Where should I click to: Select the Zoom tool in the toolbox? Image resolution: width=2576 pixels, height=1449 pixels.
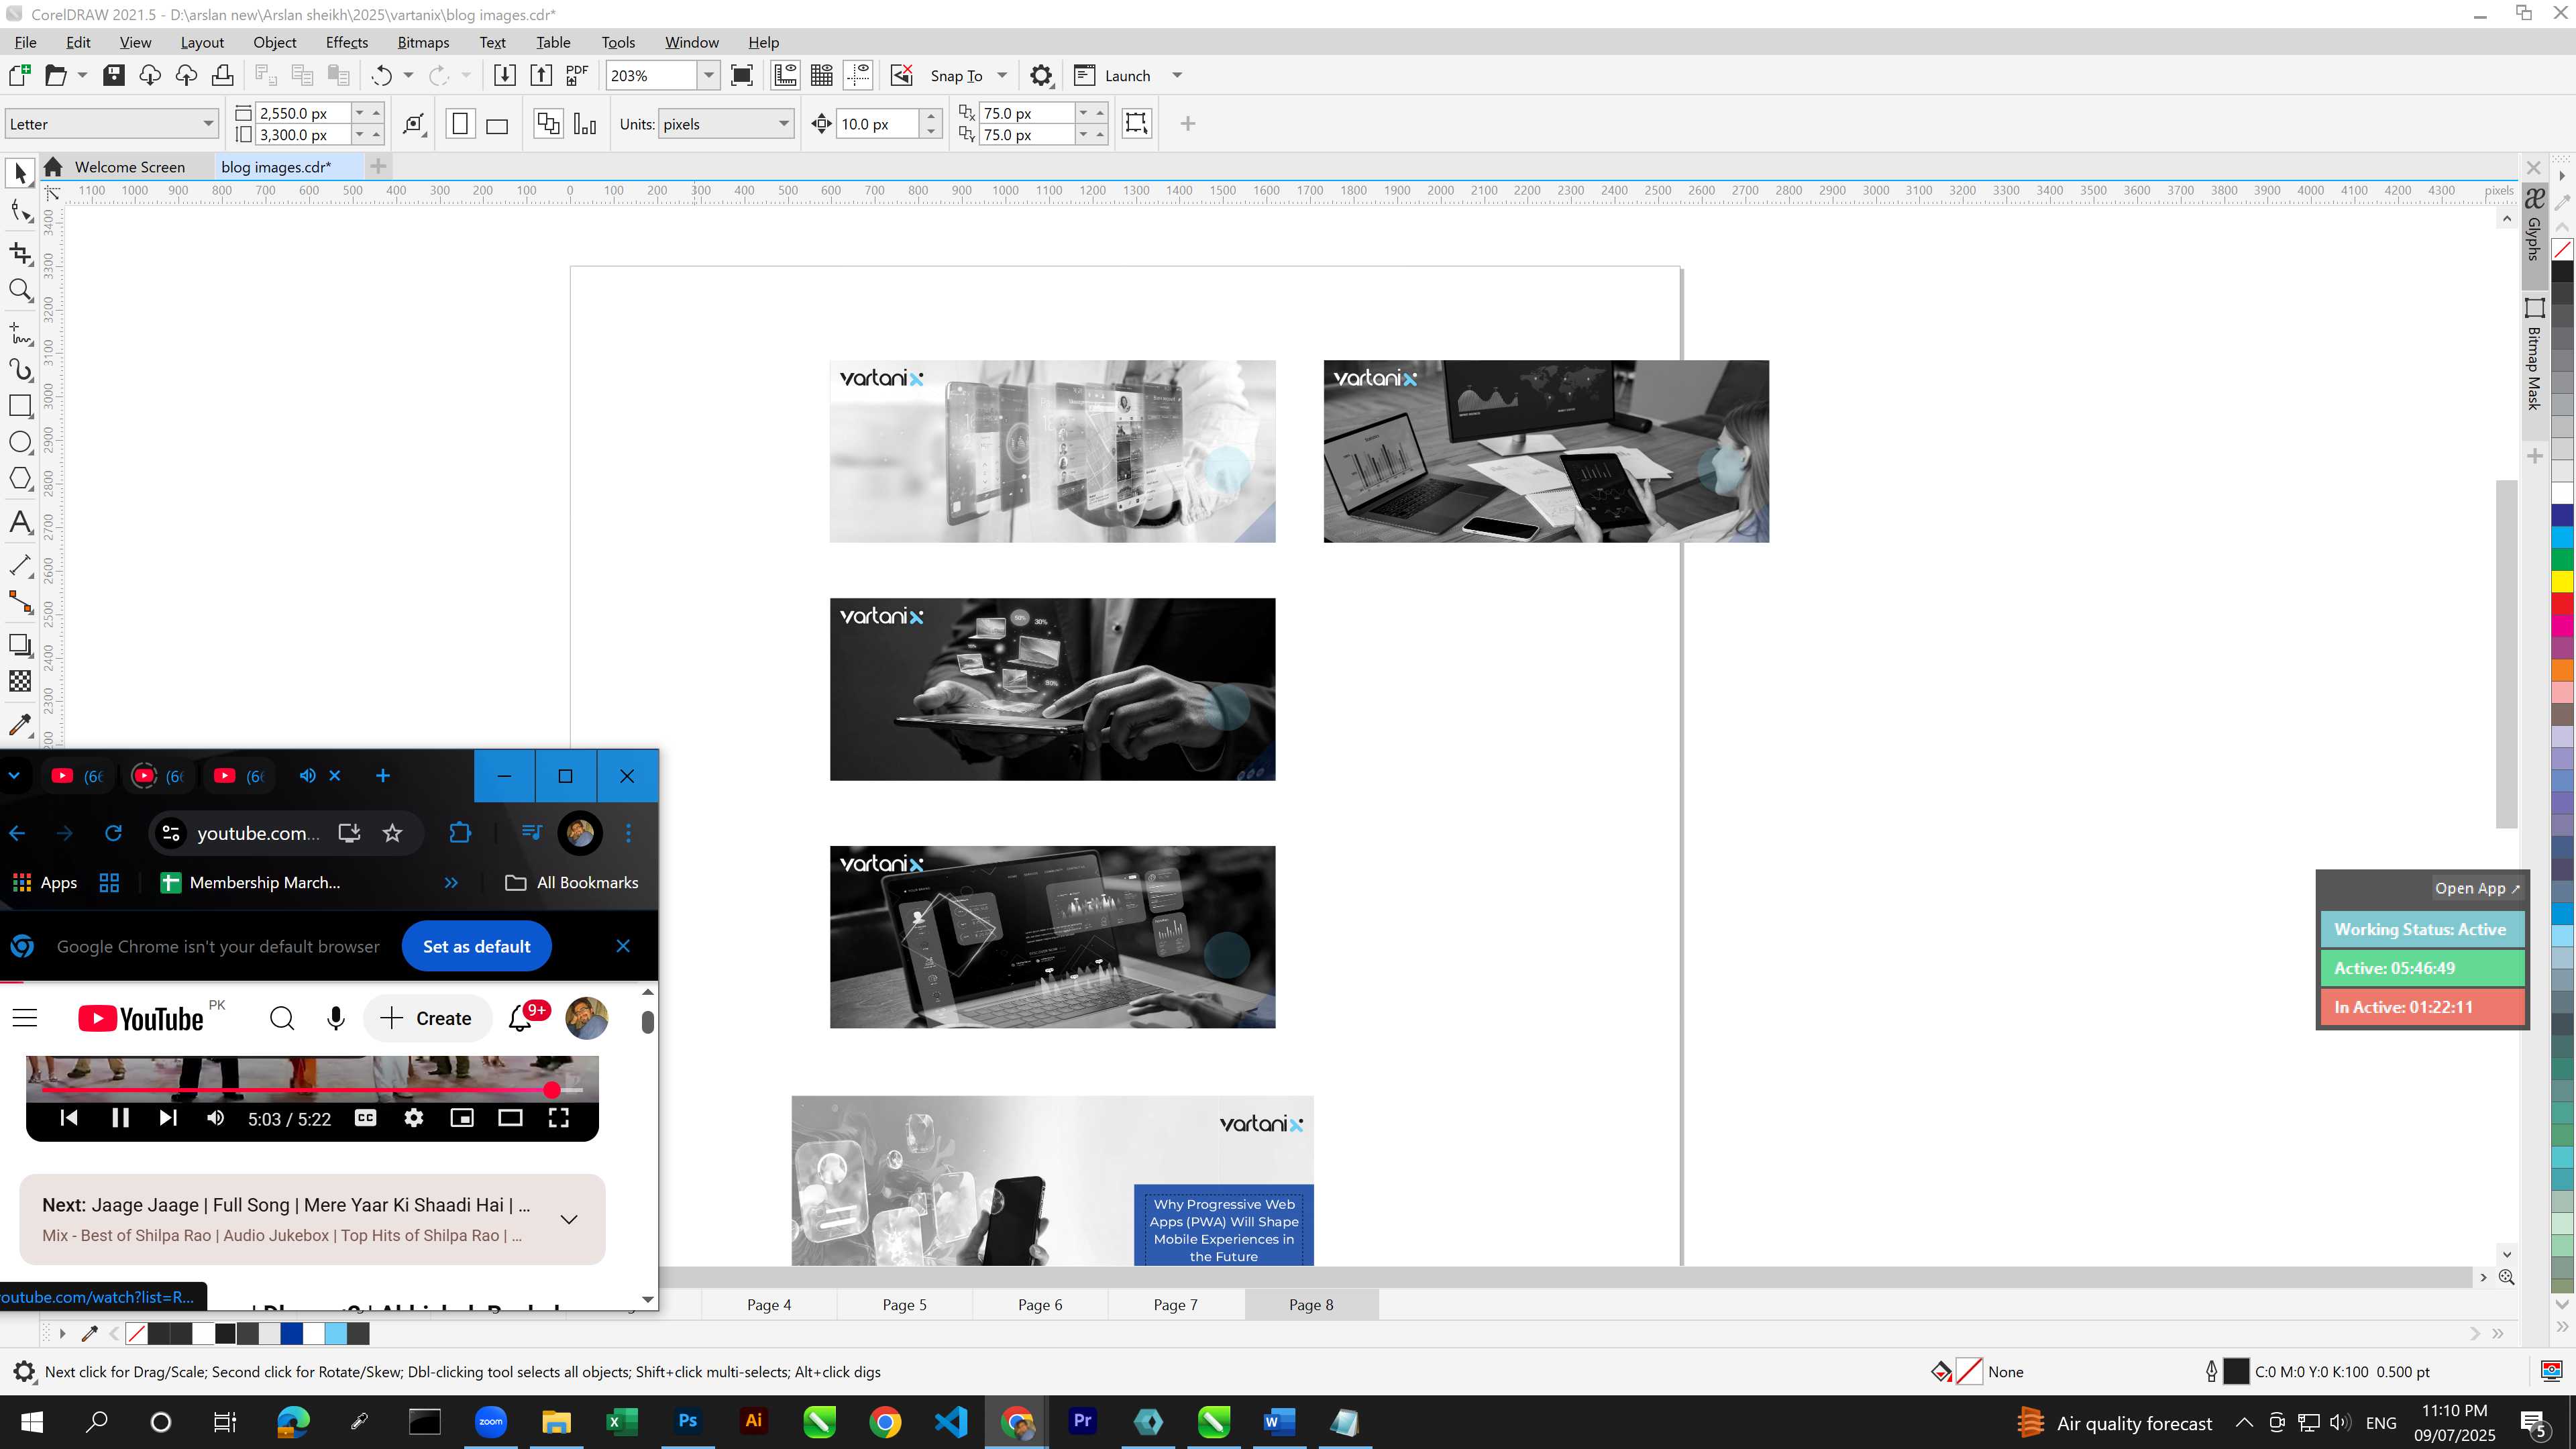[20, 291]
